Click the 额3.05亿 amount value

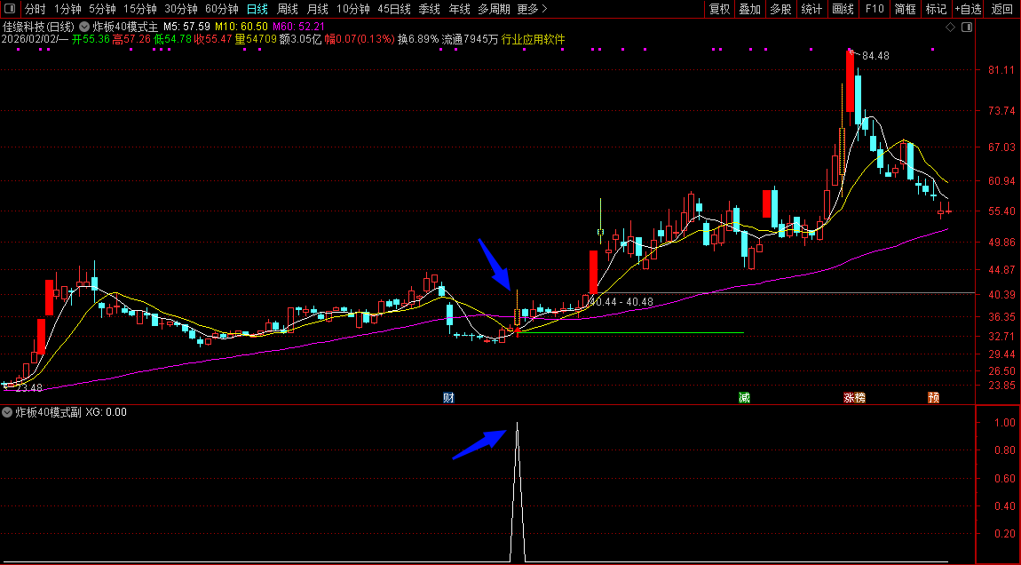(x=300, y=39)
